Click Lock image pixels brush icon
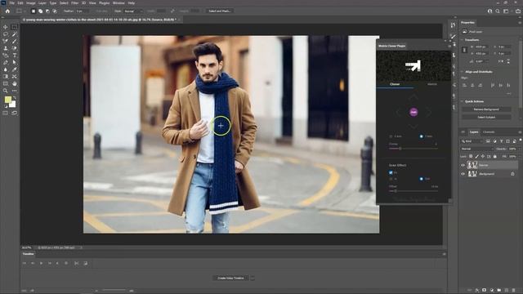 (x=477, y=156)
